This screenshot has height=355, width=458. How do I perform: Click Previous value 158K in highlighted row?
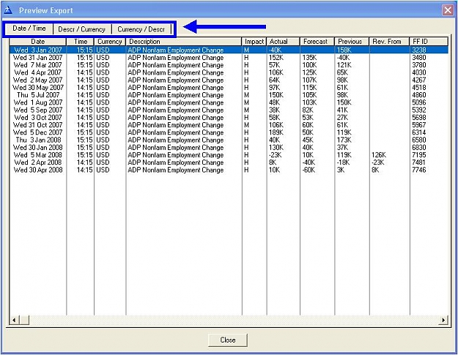[344, 50]
